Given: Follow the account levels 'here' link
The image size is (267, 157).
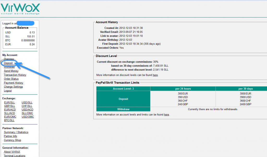Looking at the screenshot, I should (166, 115).
